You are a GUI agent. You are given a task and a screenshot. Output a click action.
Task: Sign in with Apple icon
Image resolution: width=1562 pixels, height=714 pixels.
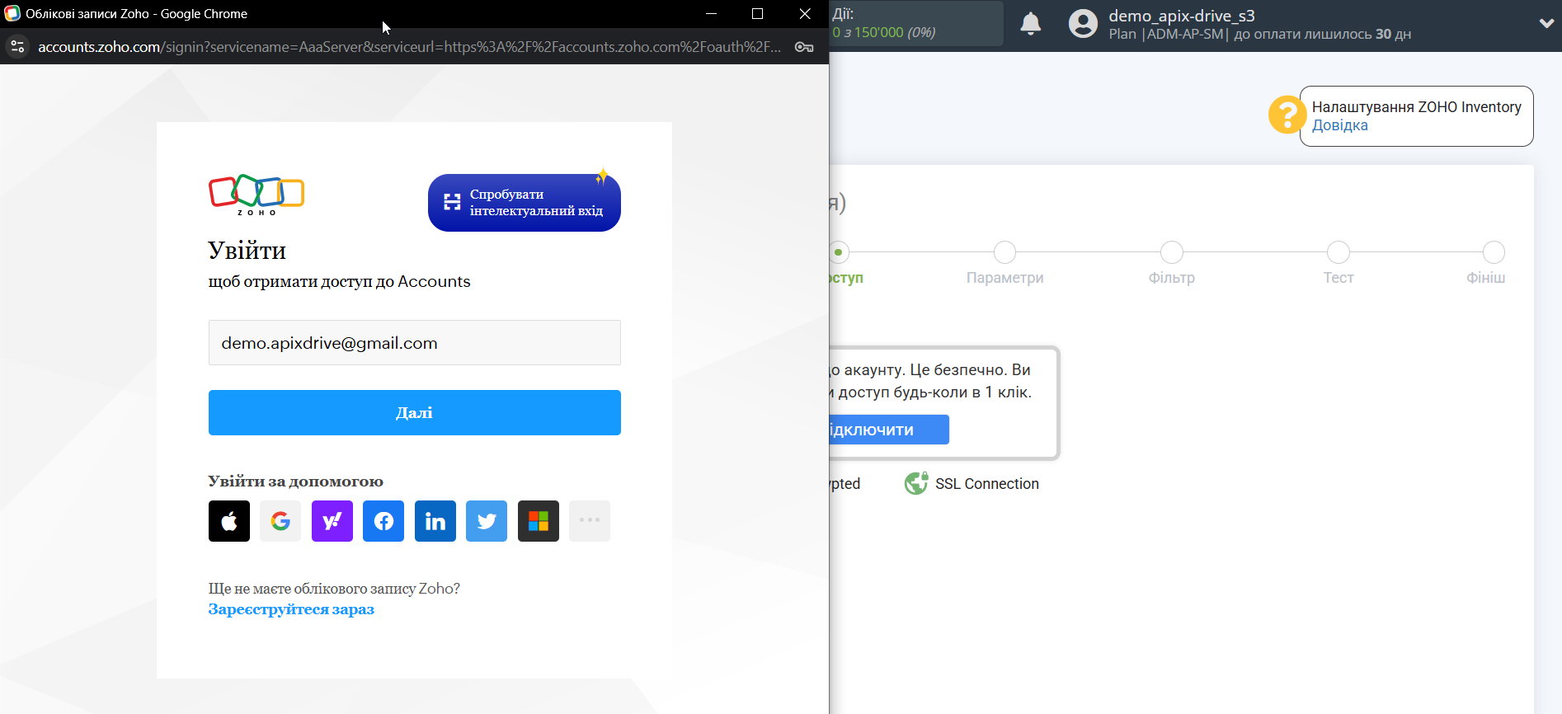[229, 521]
